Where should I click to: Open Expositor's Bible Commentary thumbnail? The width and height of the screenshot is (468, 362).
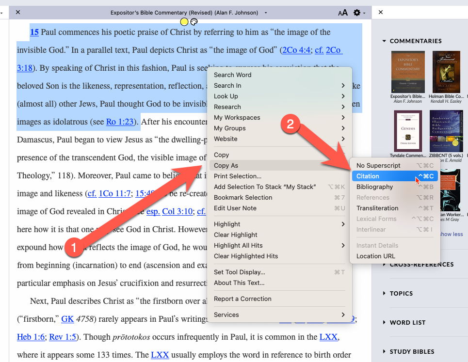pyautogui.click(x=408, y=72)
